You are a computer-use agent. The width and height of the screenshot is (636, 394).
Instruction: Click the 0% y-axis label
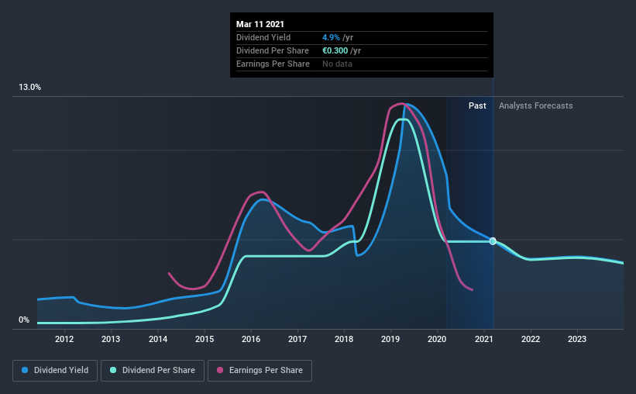pyautogui.click(x=24, y=320)
